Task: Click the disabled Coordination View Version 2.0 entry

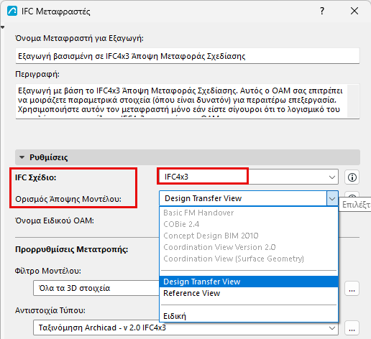Action: 249,247
